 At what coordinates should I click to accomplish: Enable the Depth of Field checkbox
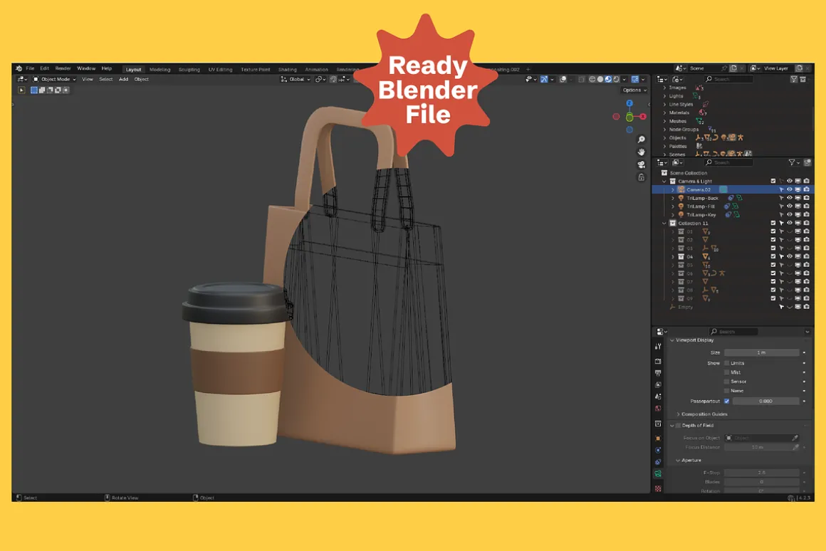[678, 426]
